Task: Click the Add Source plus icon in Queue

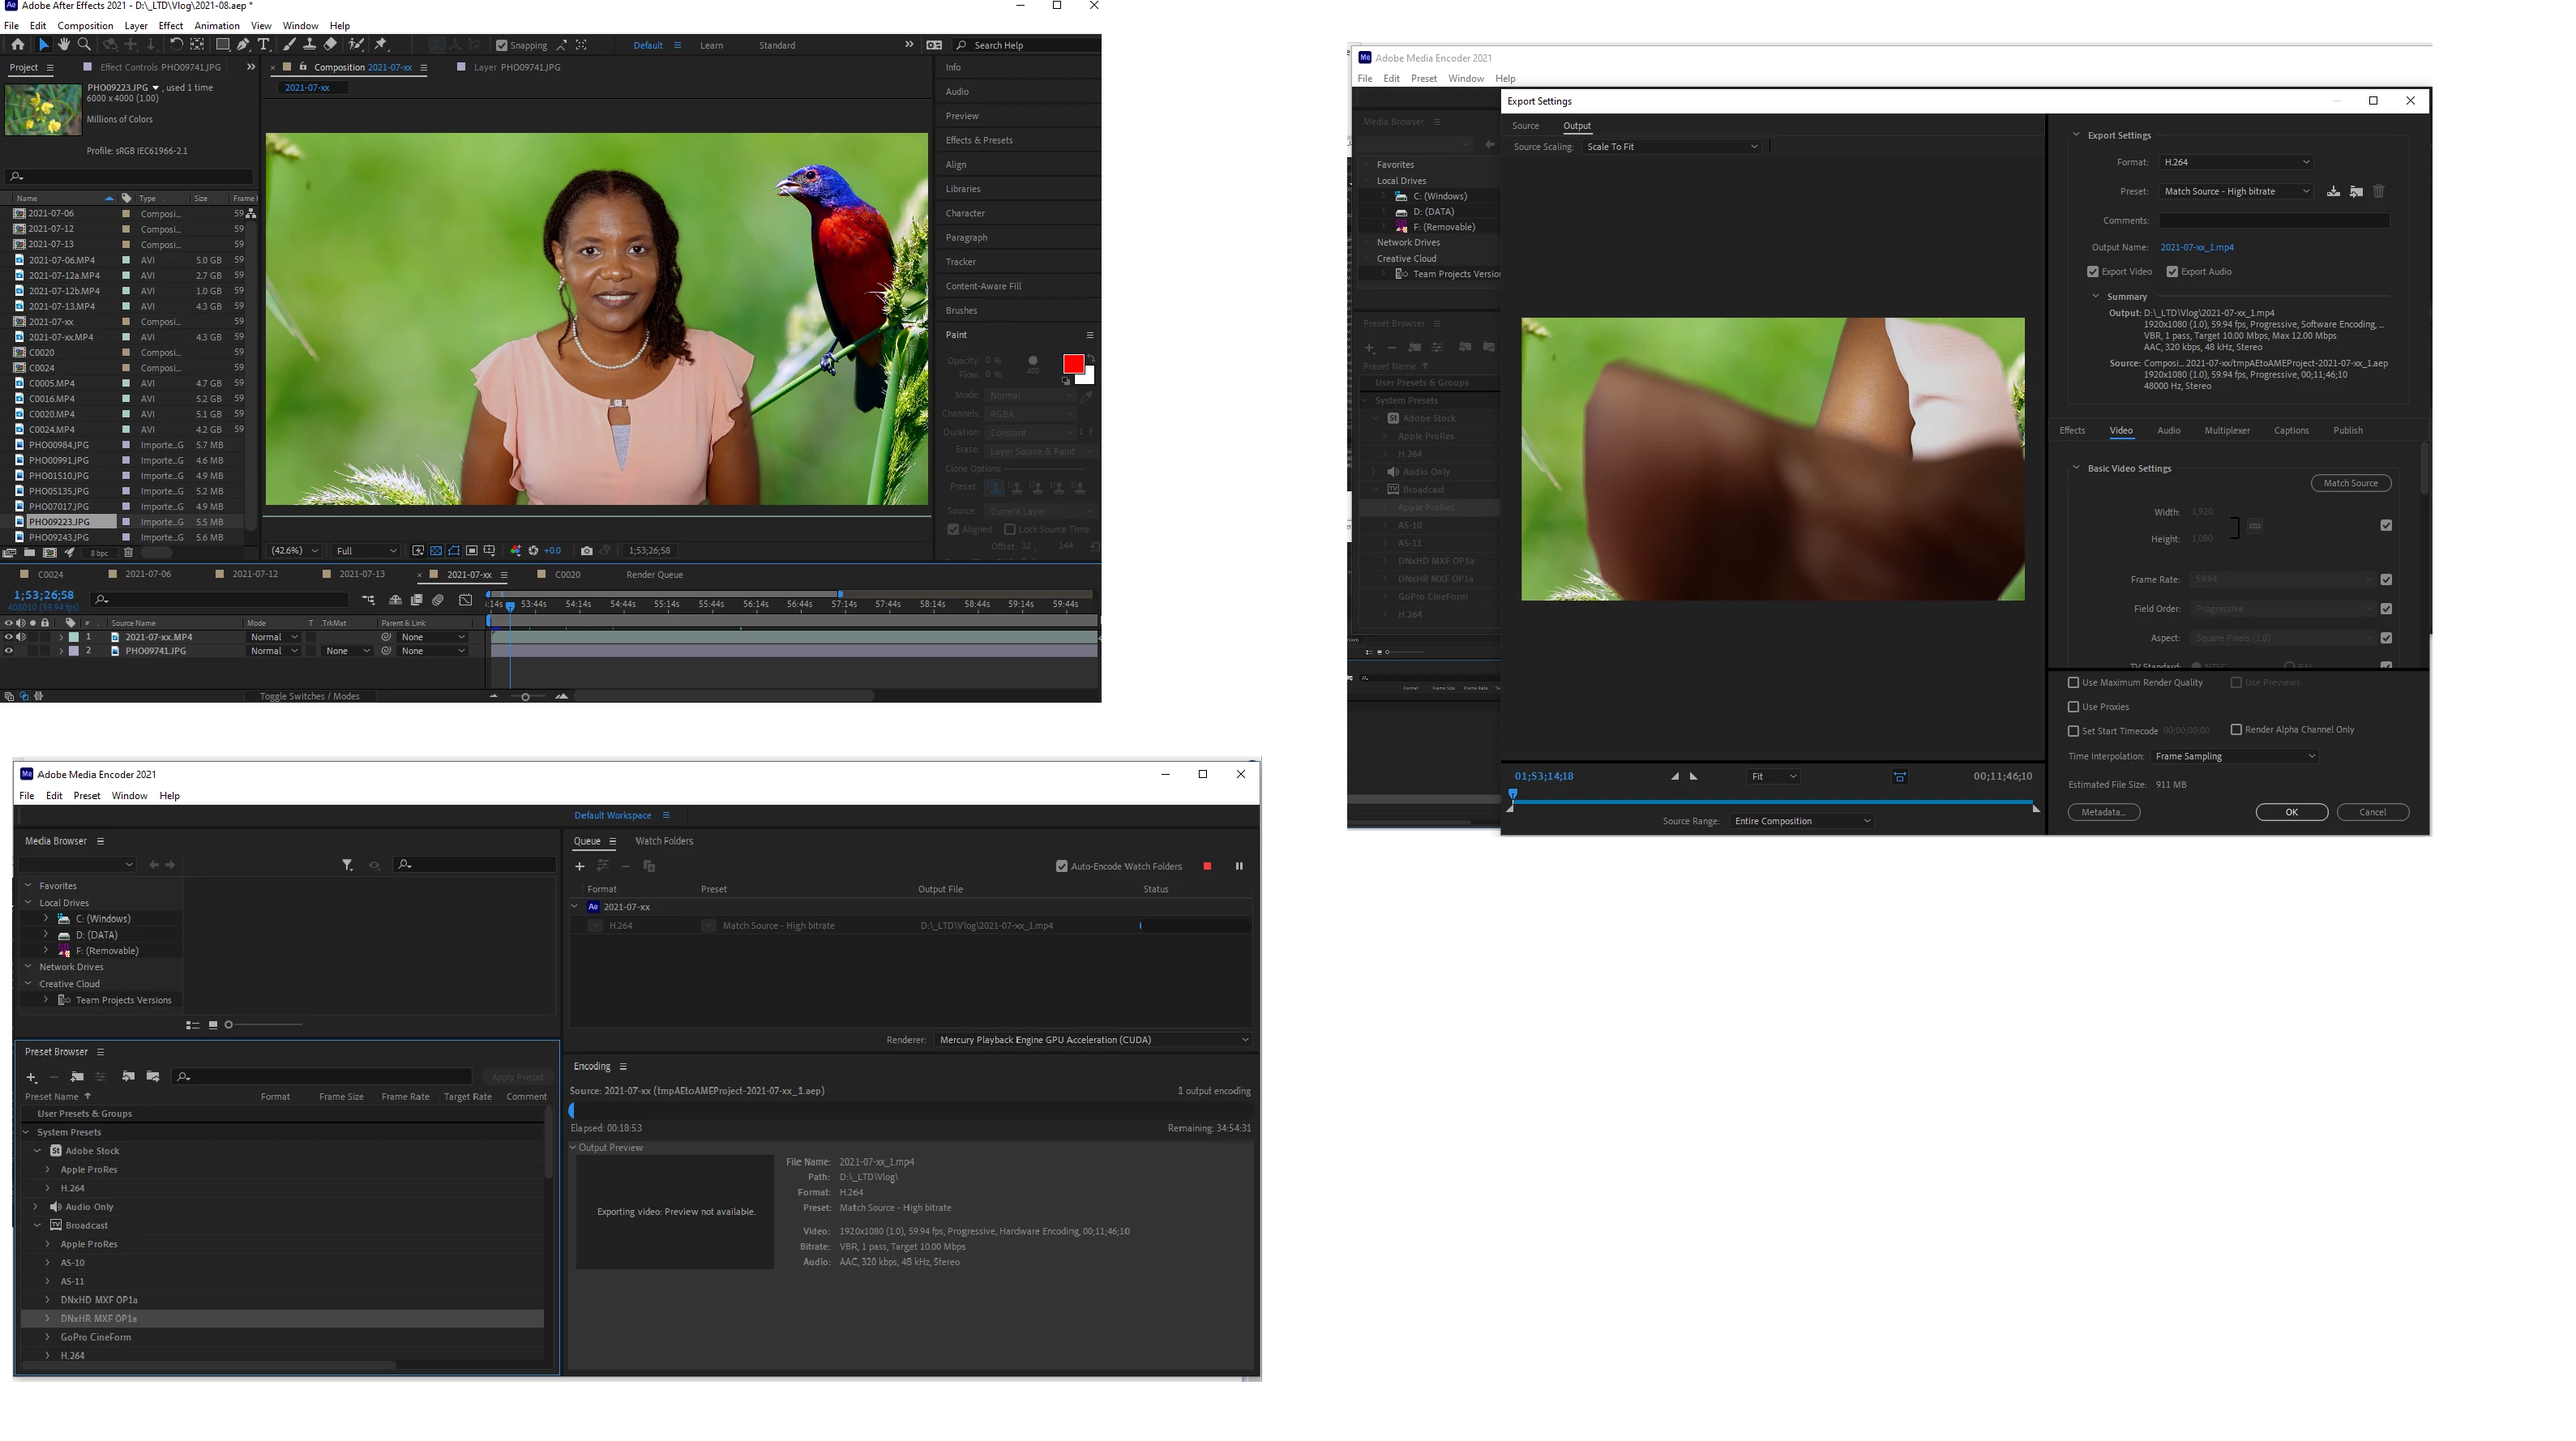Action: 579,866
